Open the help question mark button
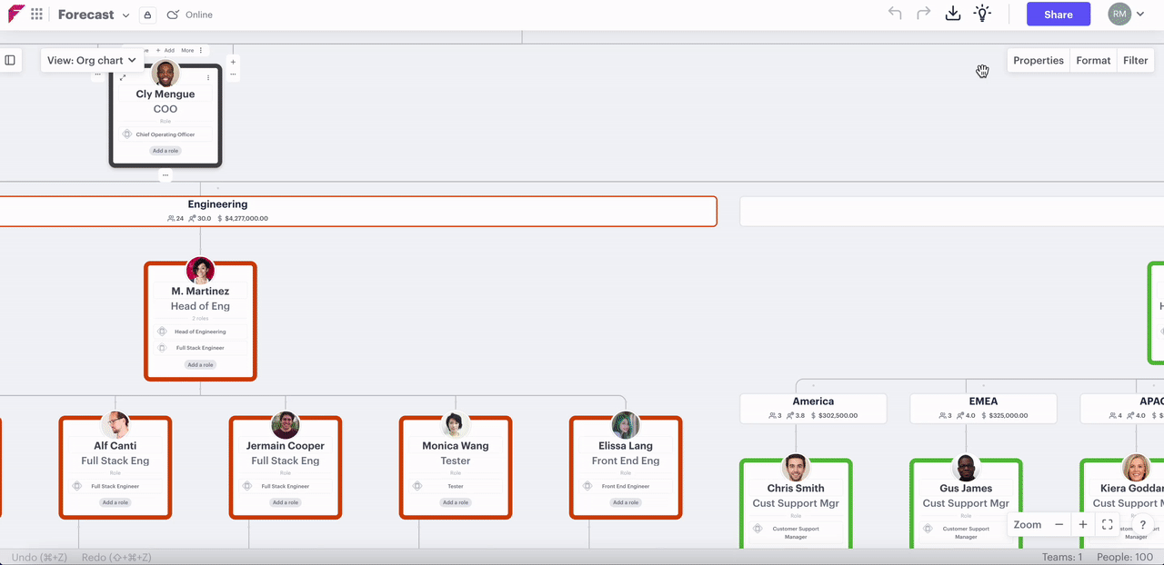1164x565 pixels. tap(1143, 525)
